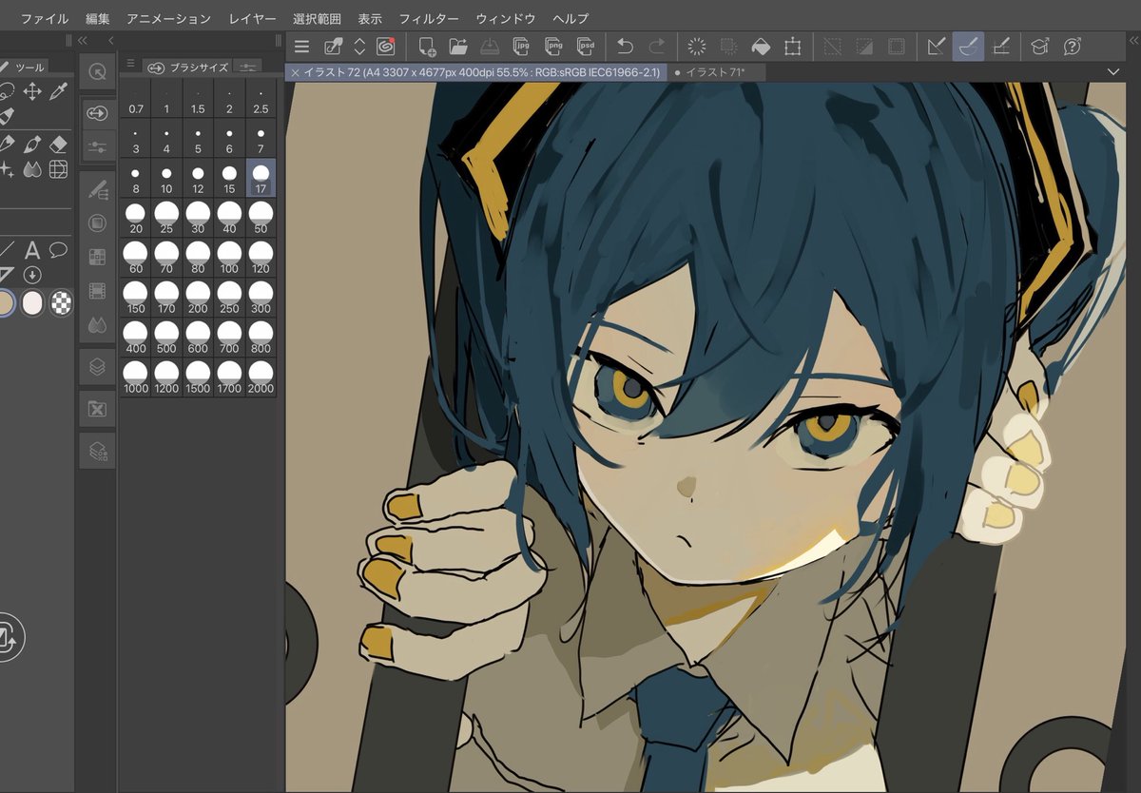Select the Move layer tool
Viewport: 1141px width, 793px height.
pyautogui.click(x=32, y=91)
